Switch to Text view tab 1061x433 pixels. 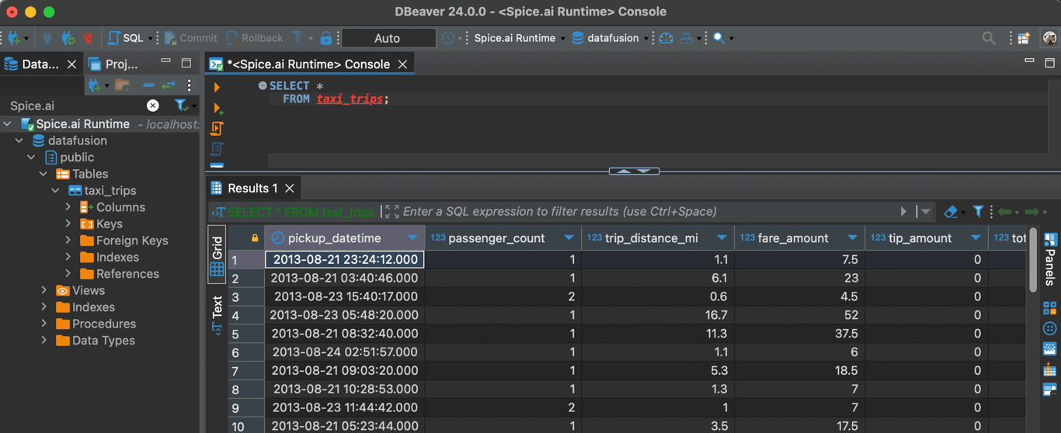217,315
